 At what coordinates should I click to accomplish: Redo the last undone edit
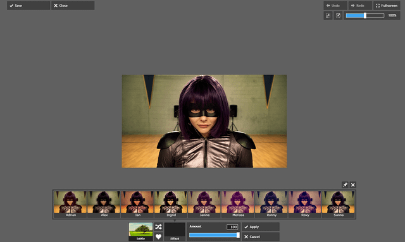click(x=360, y=6)
